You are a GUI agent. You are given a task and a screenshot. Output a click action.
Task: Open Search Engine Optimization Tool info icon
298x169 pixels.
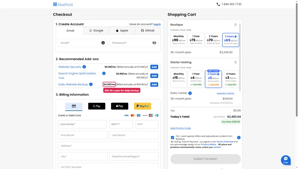point(104,73)
